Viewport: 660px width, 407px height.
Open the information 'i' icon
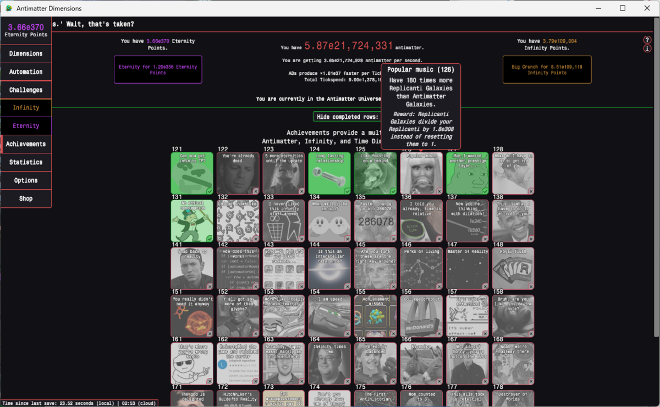pos(647,49)
